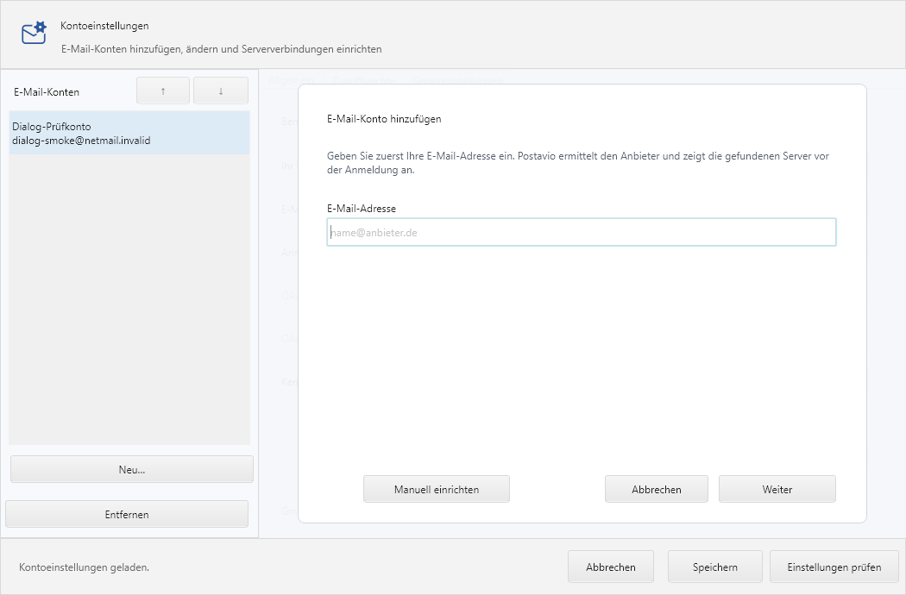Click the status text "Kontoeinstellungen geladen."

click(85, 567)
